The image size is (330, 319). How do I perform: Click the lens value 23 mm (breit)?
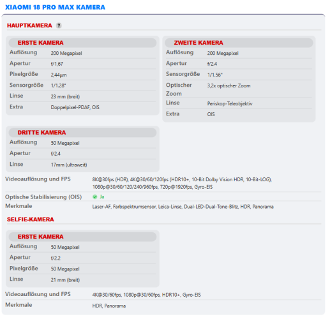coord(65,96)
